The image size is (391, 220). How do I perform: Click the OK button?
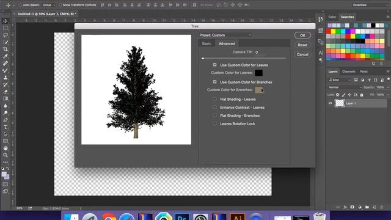click(x=302, y=35)
